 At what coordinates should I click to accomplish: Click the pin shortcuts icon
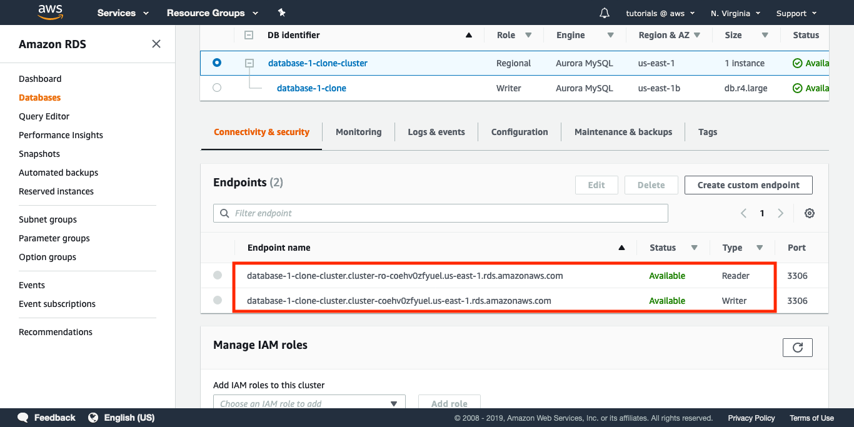coord(281,13)
